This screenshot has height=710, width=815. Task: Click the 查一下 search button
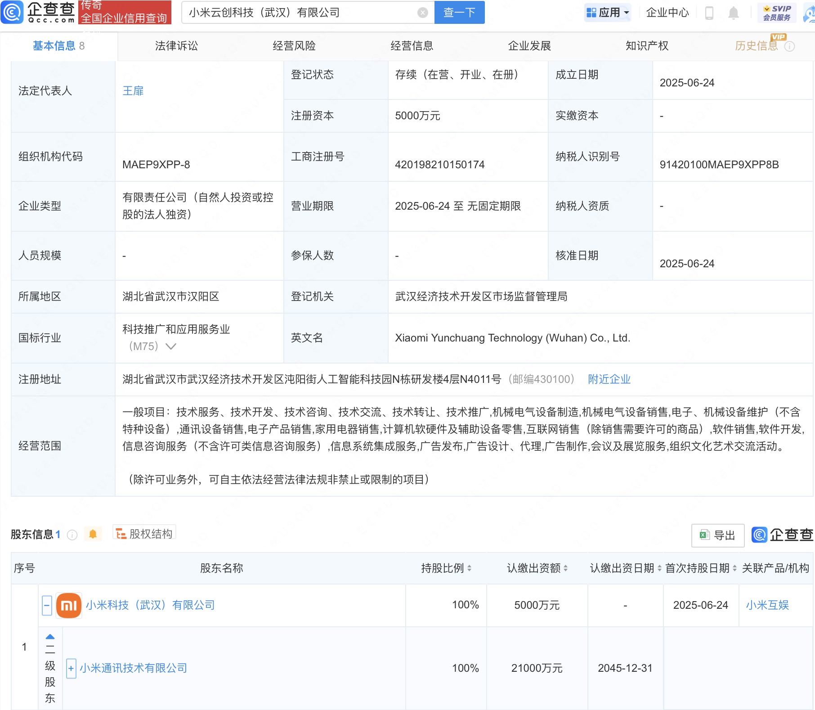(x=459, y=13)
